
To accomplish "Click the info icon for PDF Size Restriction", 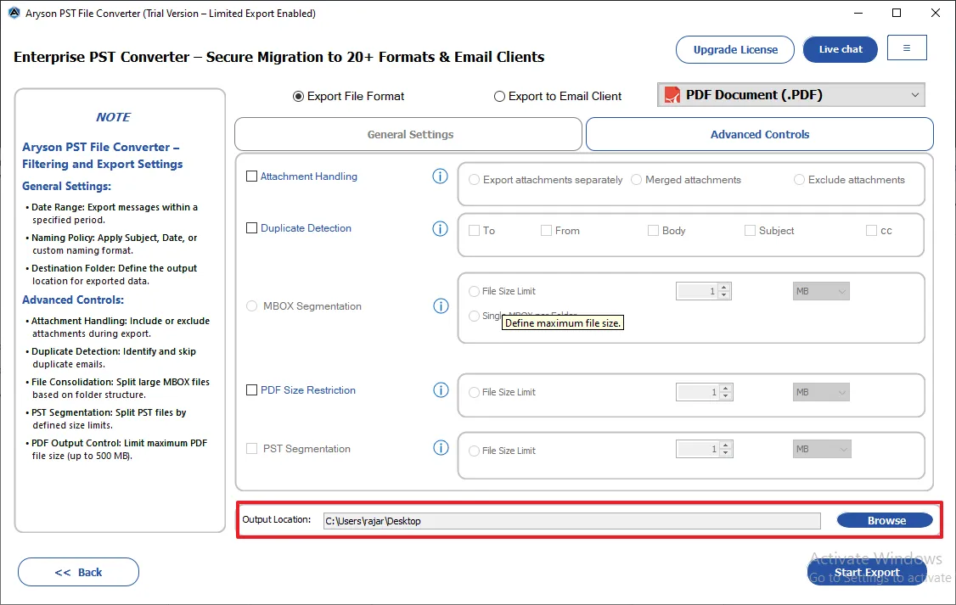I will pyautogui.click(x=441, y=390).
